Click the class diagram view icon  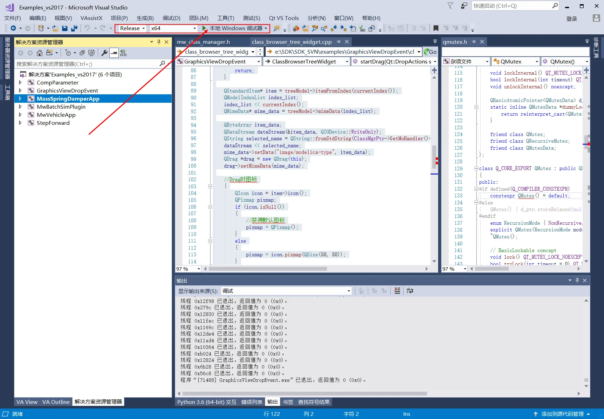click(x=123, y=53)
